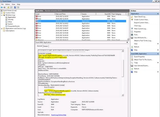Click the Save Selected Events disk icon

[x=132, y=66]
